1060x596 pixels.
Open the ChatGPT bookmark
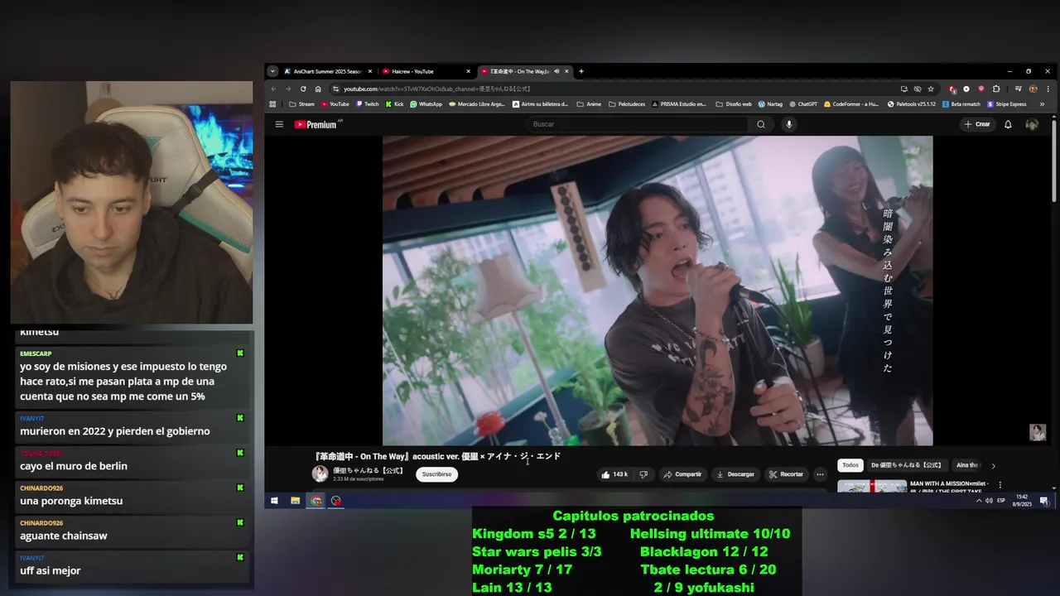(x=802, y=104)
